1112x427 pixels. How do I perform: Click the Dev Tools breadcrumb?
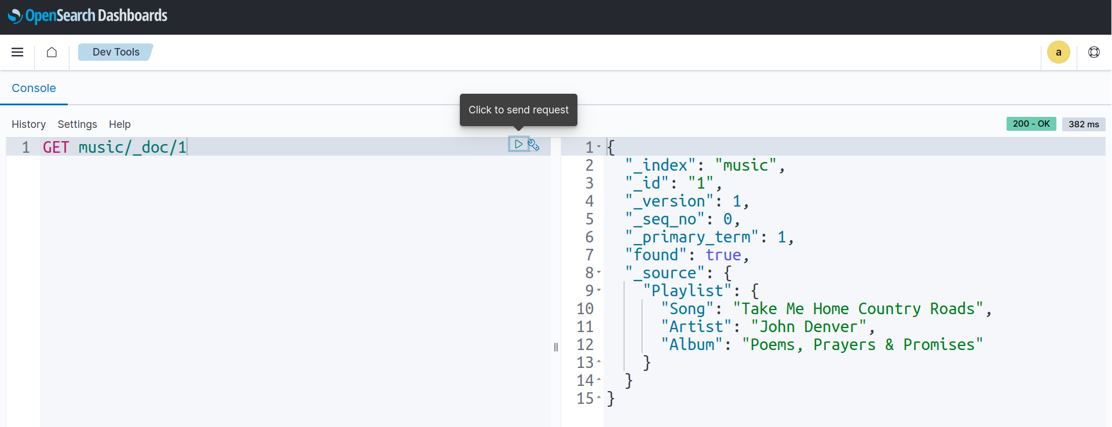point(116,52)
